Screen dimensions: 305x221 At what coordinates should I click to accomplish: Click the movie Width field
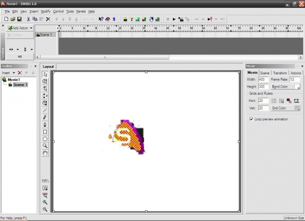tap(263, 79)
